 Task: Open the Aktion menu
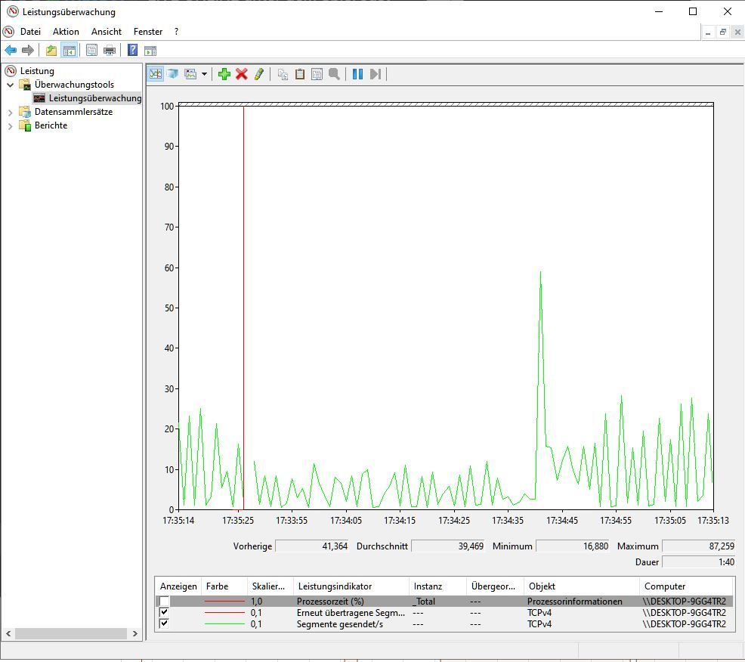pos(66,32)
